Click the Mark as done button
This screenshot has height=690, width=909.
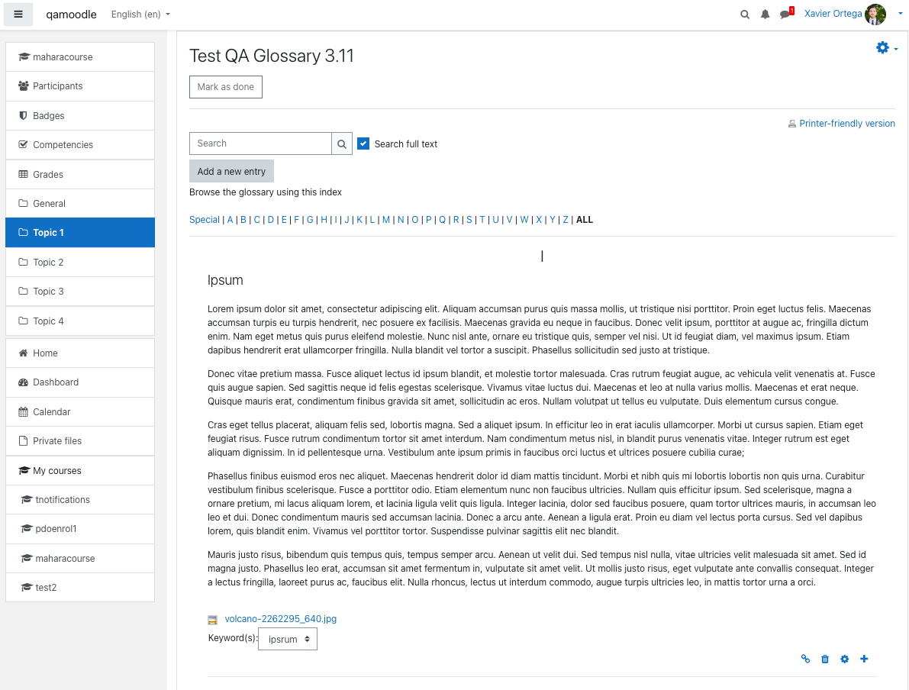[x=225, y=87]
